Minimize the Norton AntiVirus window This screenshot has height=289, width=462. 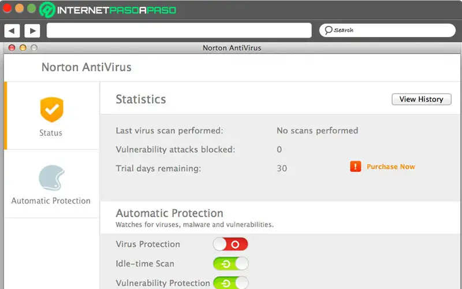(x=23, y=48)
